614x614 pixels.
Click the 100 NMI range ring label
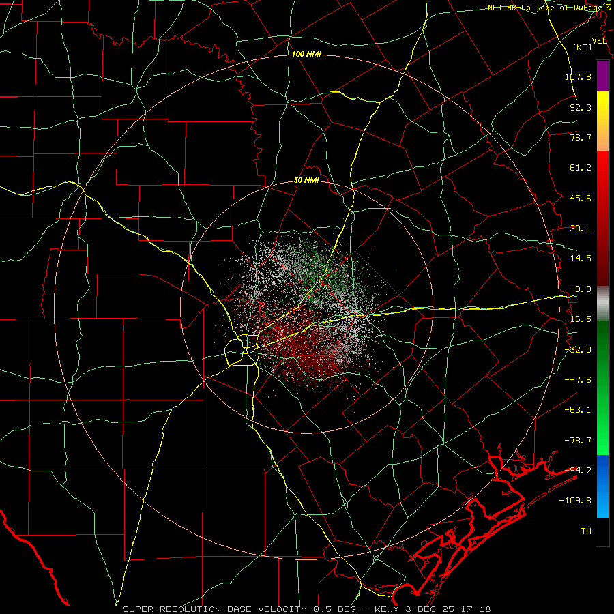[306, 54]
